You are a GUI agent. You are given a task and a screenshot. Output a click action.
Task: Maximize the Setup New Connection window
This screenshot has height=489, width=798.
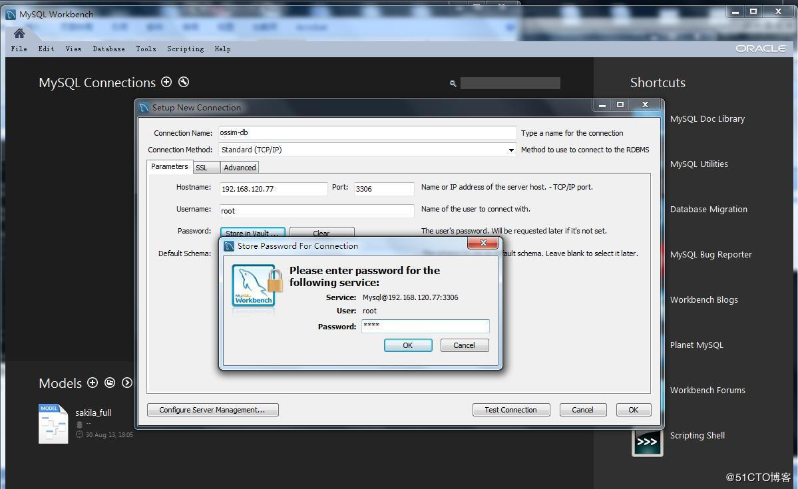point(620,105)
